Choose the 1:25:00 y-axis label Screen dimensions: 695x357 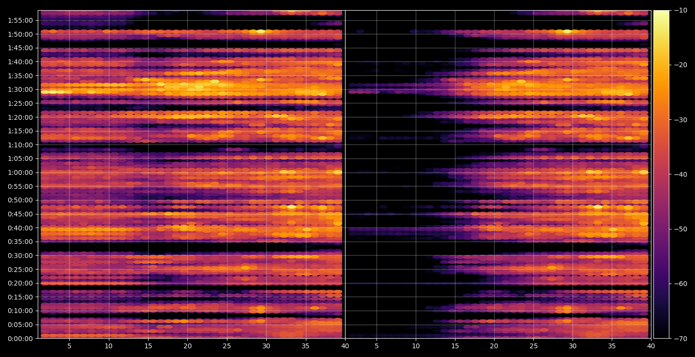tap(20, 103)
